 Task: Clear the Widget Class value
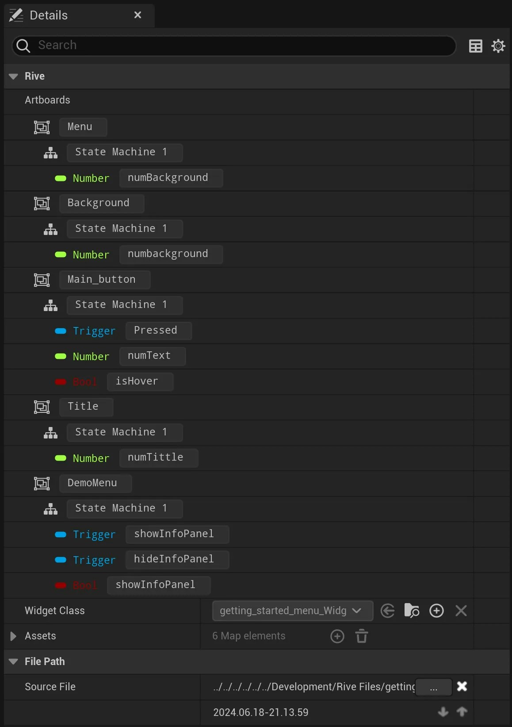(461, 611)
